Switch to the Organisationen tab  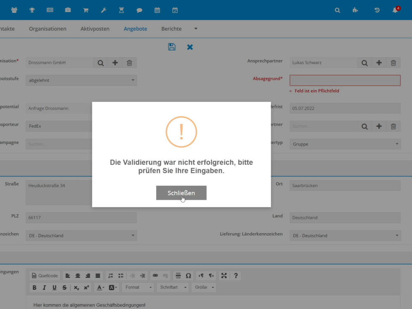coord(47,29)
